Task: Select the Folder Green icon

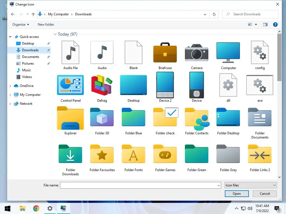Action: (x=197, y=154)
